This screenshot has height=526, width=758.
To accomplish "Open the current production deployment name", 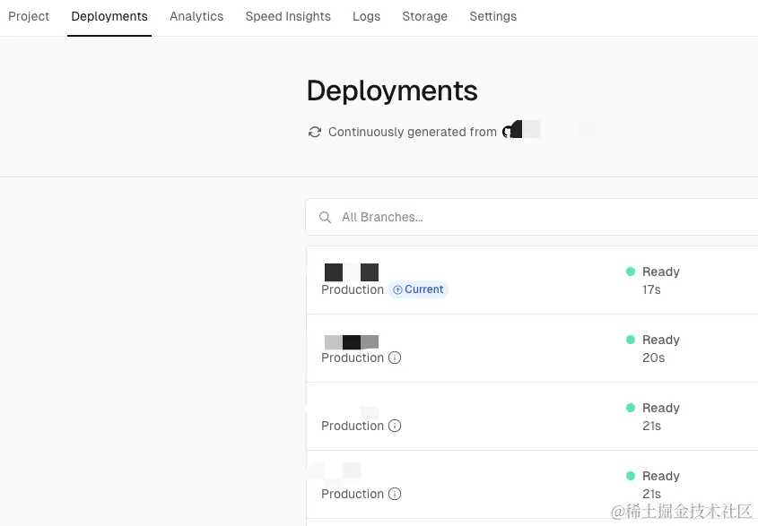I will coord(352,272).
